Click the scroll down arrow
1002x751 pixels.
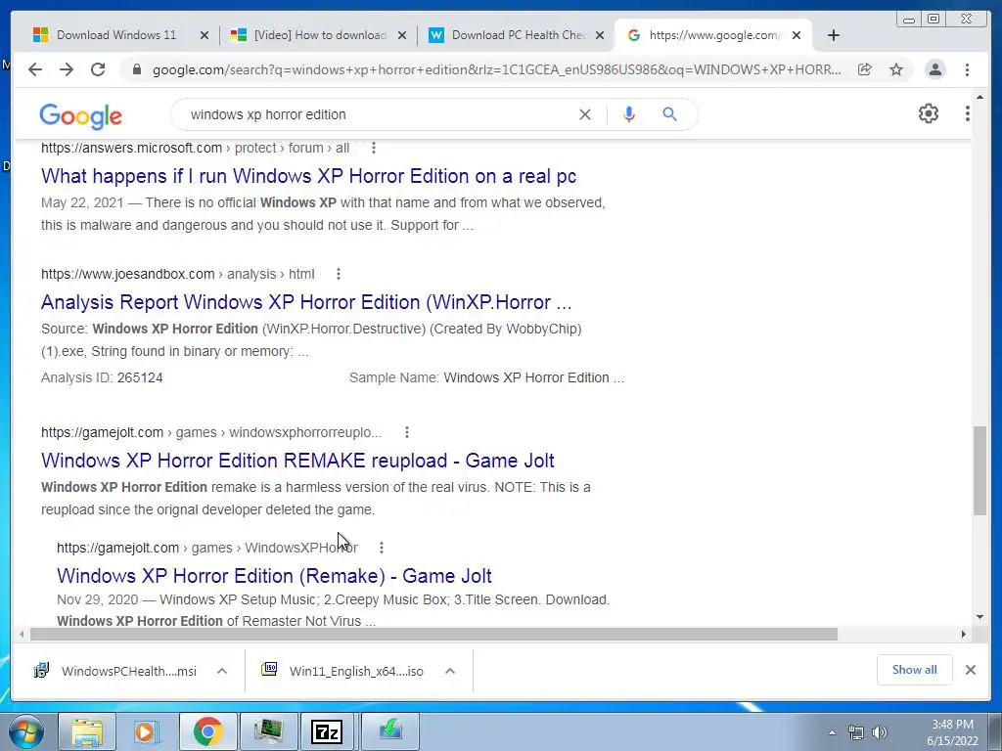979,617
